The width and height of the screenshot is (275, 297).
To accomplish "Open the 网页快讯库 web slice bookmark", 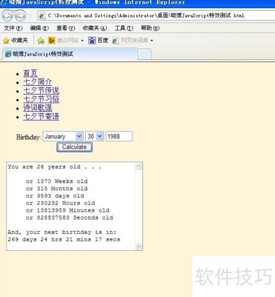I will pos(133,40).
